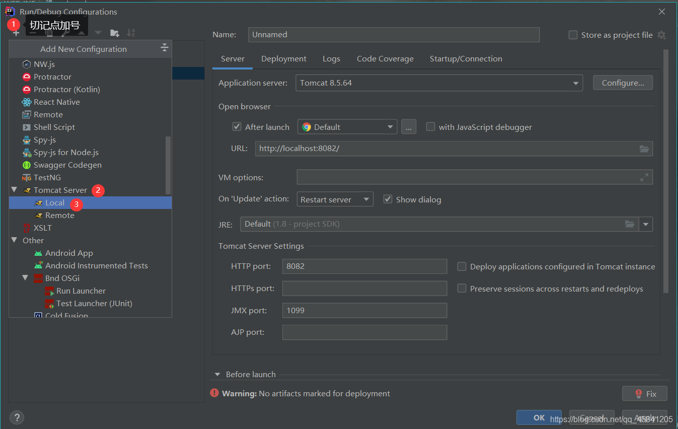
Task: Click the create new folder toolbar icon
Action: tap(115, 33)
